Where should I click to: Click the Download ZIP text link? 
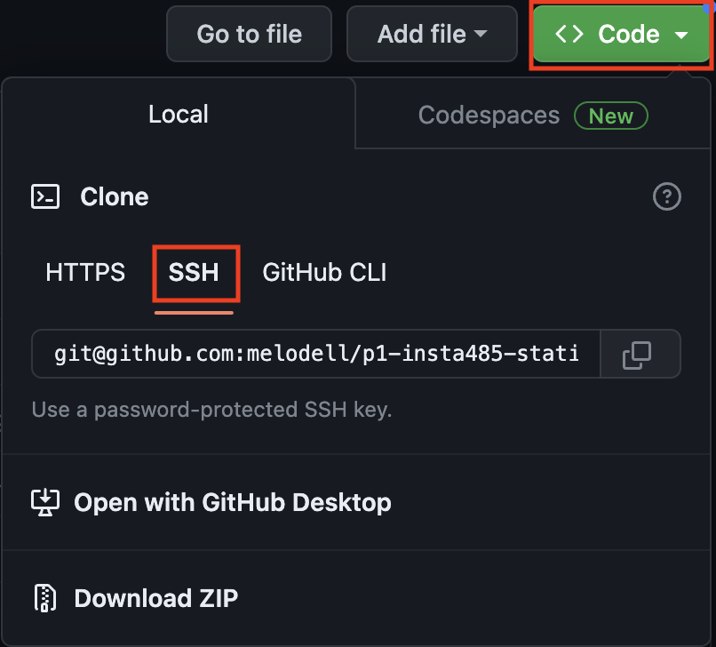point(156,598)
